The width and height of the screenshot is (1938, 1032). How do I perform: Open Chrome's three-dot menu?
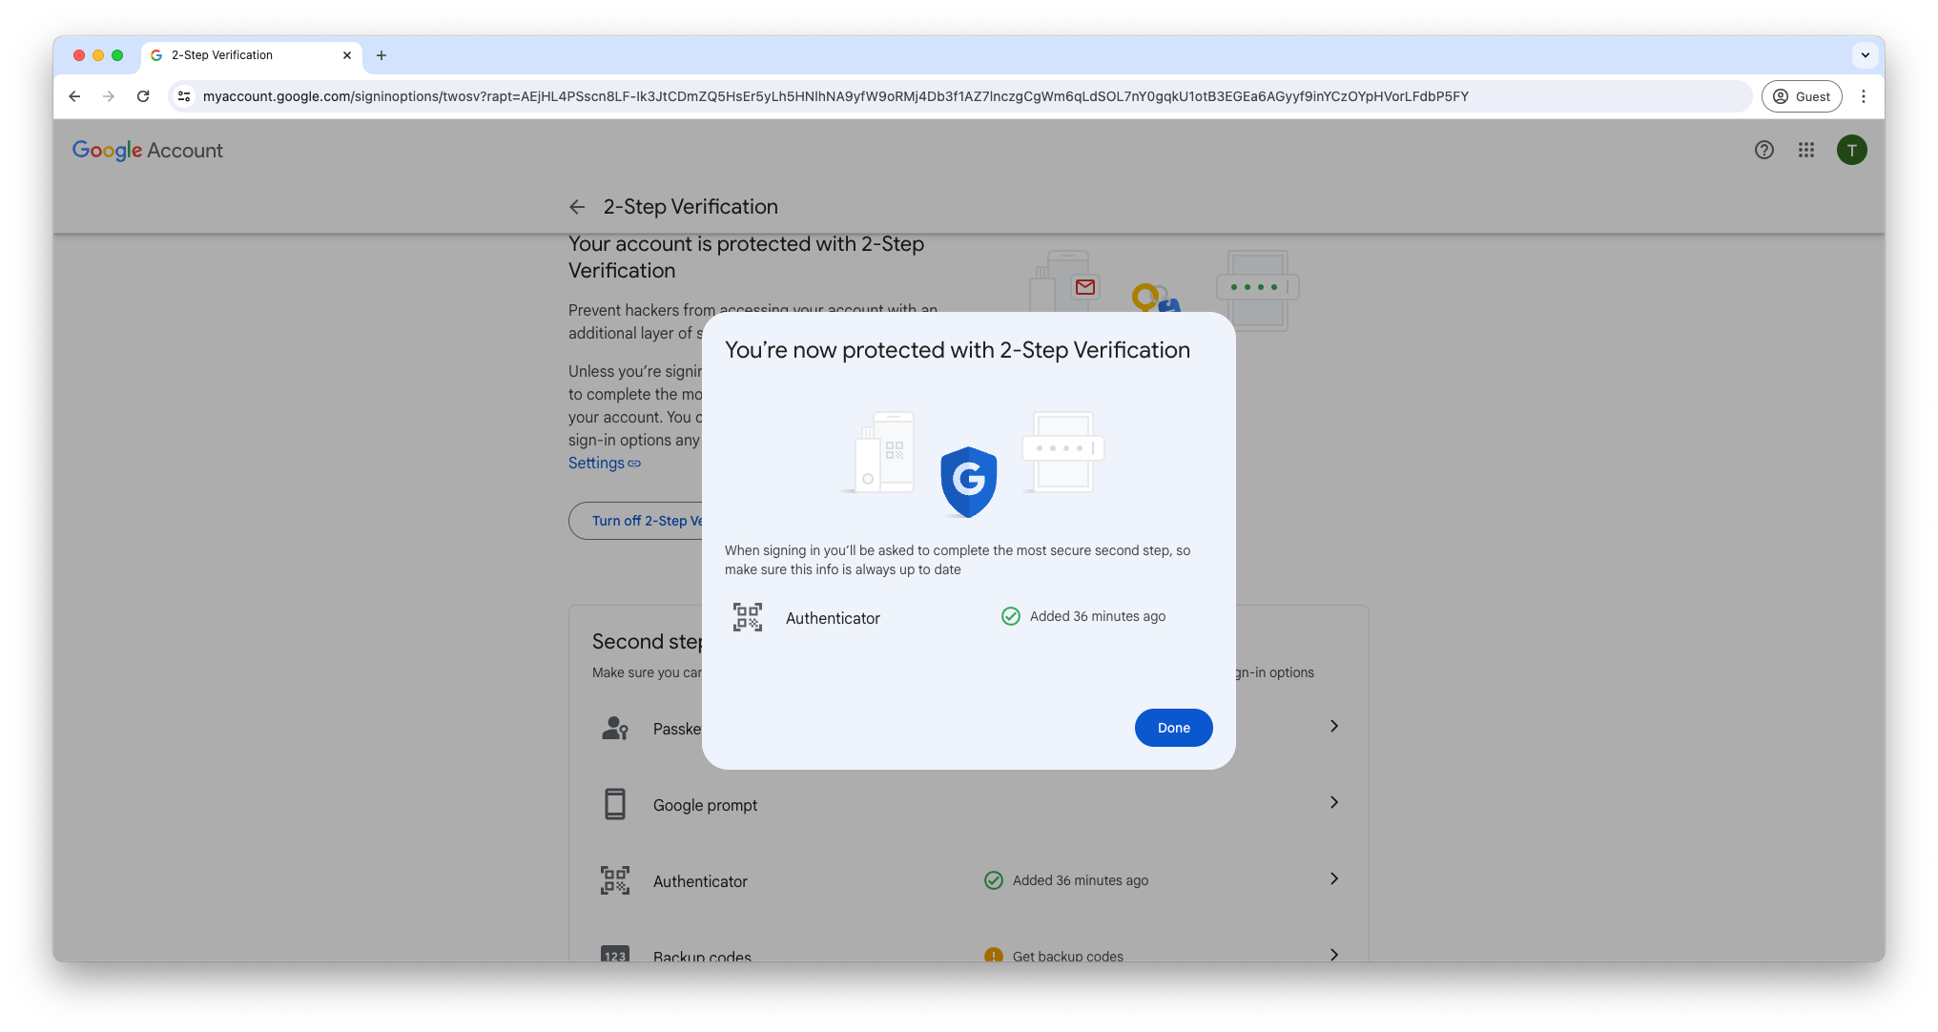point(1863,96)
